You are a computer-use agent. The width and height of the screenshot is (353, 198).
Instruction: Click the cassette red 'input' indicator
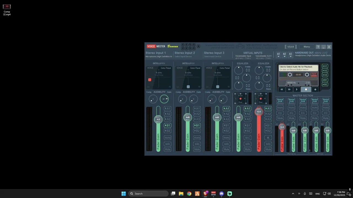click(x=314, y=75)
